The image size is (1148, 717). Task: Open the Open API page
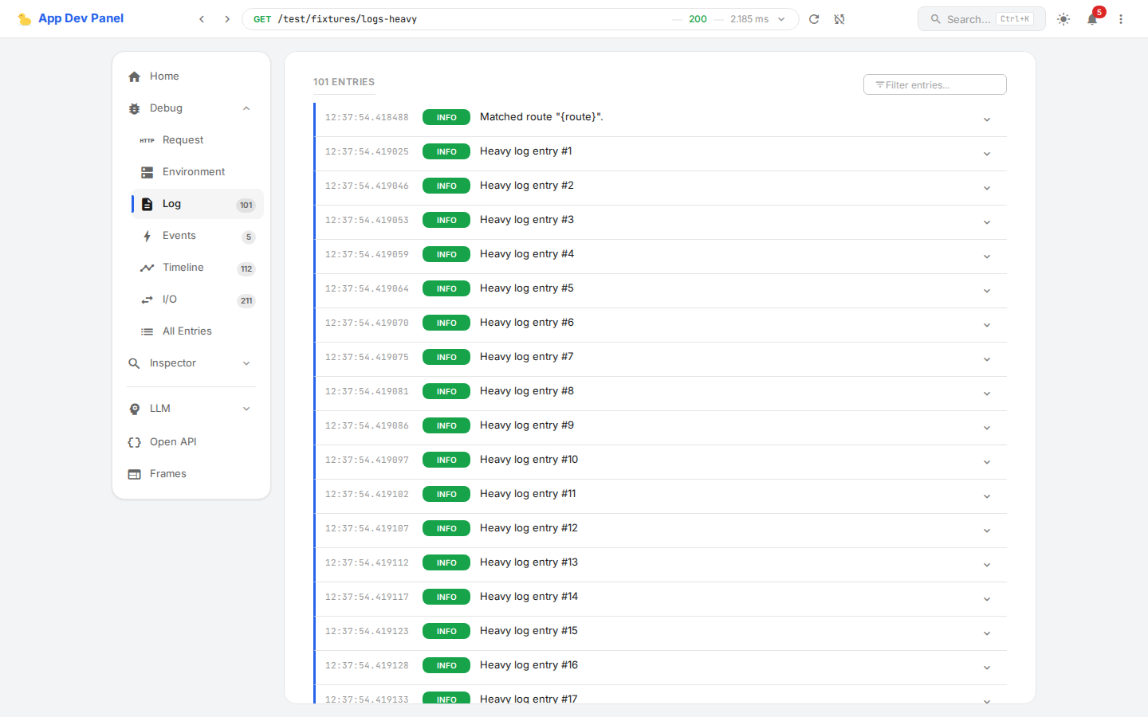pyautogui.click(x=173, y=442)
